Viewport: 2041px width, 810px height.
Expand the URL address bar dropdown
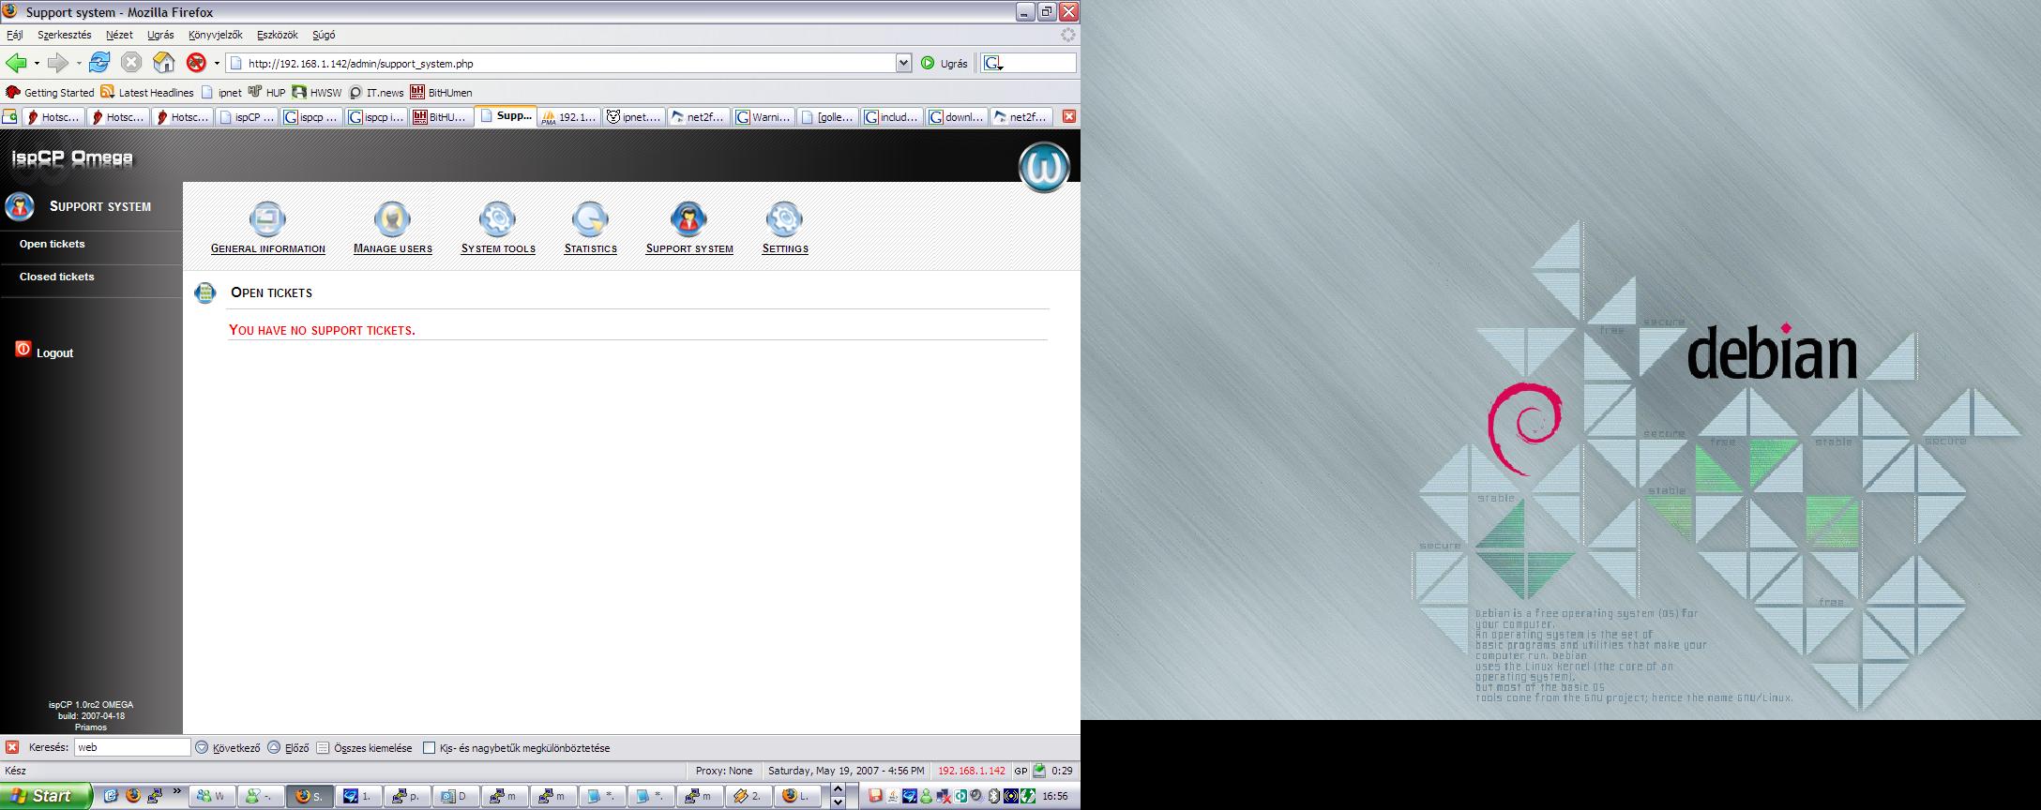point(903,63)
